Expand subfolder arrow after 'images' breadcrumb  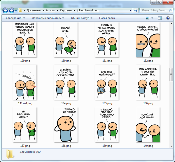pos(57,10)
